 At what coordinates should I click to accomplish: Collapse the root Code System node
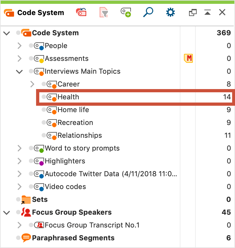(x=7, y=33)
